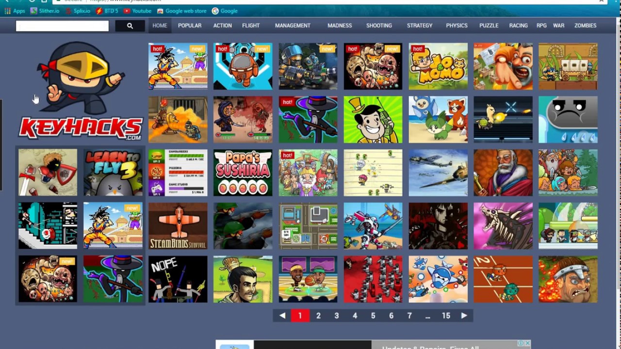
Task: Open the Apps bookmarks shortcut
Action: point(15,11)
